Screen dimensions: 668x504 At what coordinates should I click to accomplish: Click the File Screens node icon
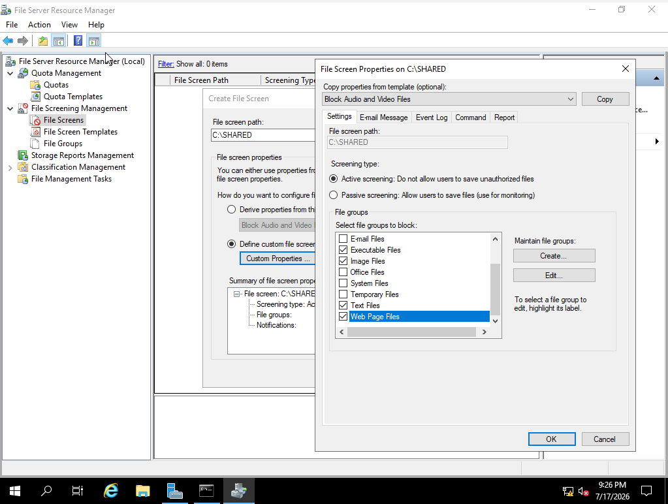coord(35,120)
